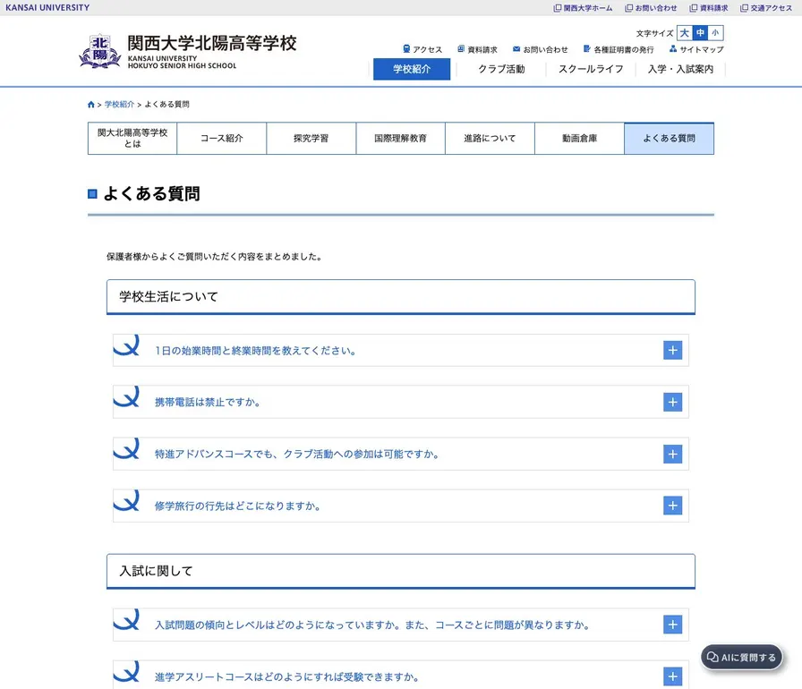
Task: Click KANSAI UNIVERSITY text at top left
Action: [47, 8]
